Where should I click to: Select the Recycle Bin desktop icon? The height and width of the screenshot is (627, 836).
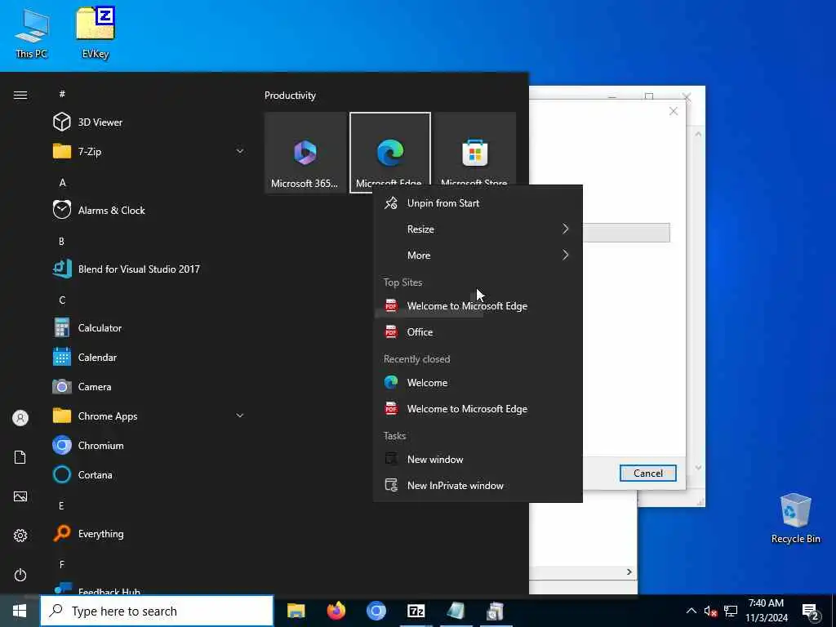(x=795, y=518)
